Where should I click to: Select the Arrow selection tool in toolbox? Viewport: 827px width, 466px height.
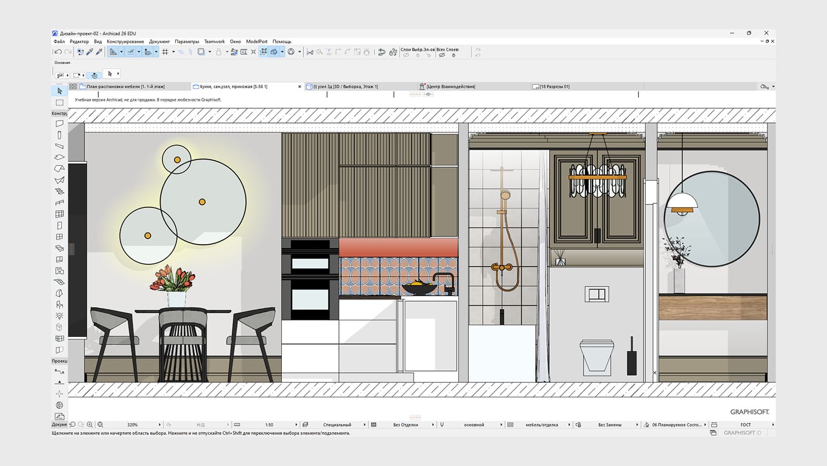click(x=59, y=91)
